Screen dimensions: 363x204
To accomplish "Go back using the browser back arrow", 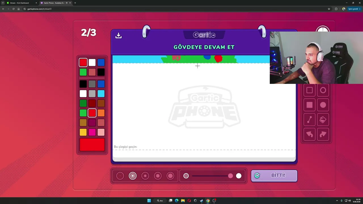I will point(3,9).
